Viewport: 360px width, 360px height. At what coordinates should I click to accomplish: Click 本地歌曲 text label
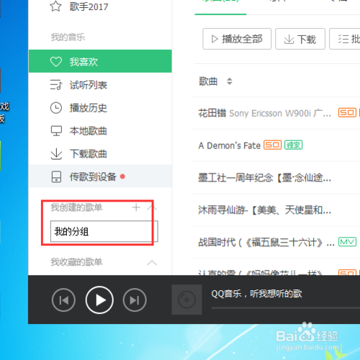[89, 131]
